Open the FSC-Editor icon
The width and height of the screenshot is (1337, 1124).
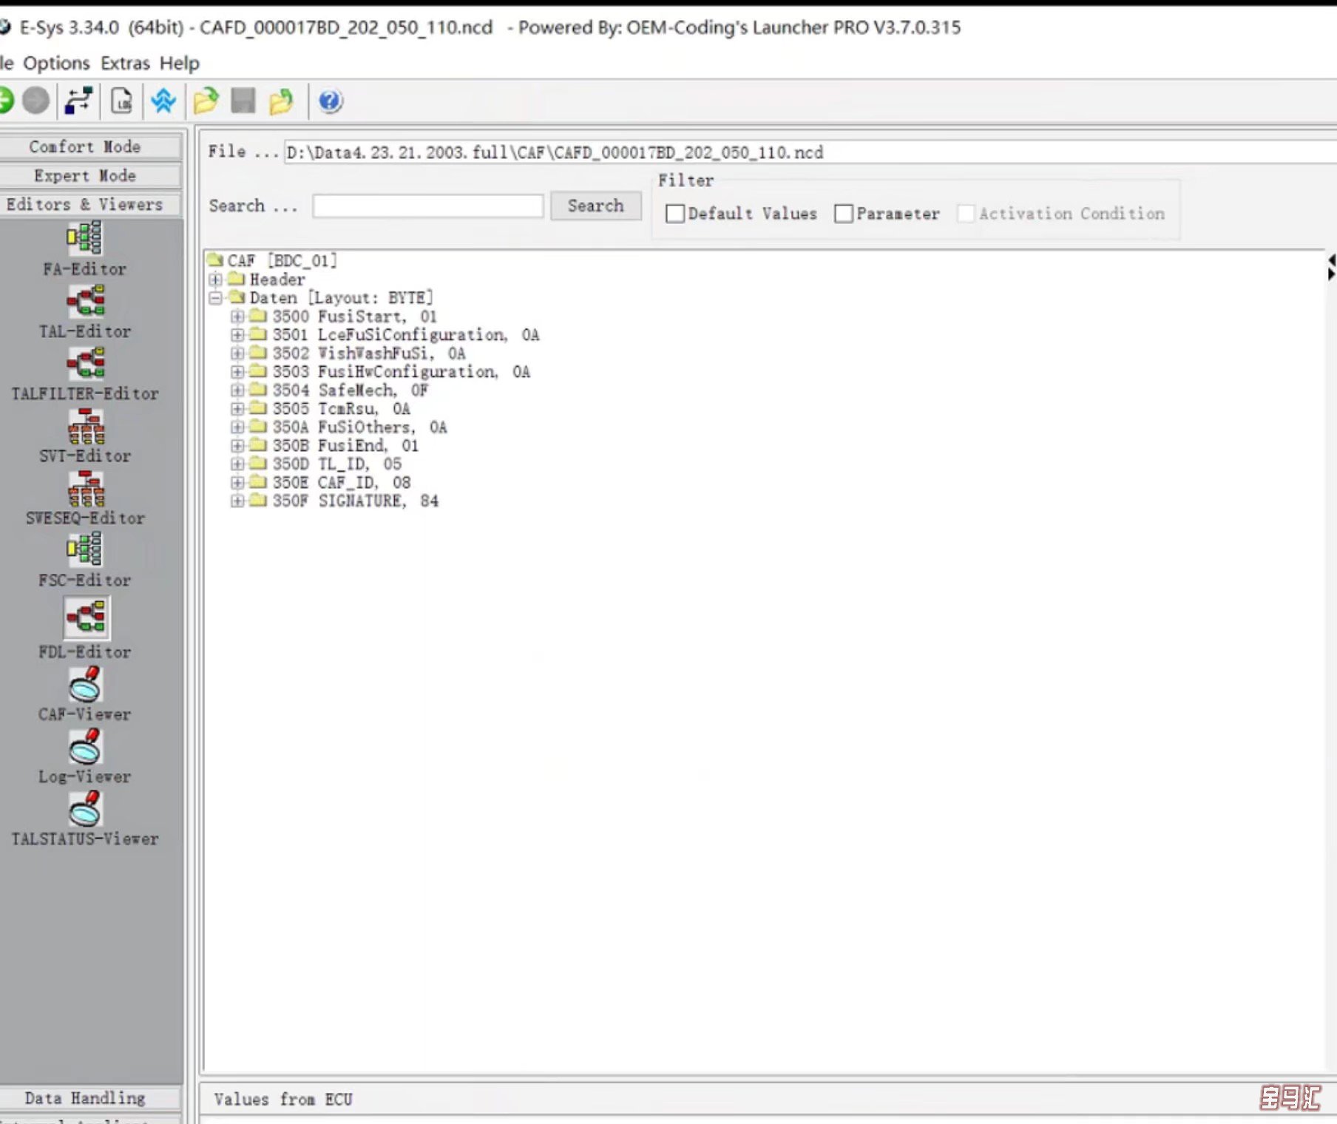tap(85, 550)
